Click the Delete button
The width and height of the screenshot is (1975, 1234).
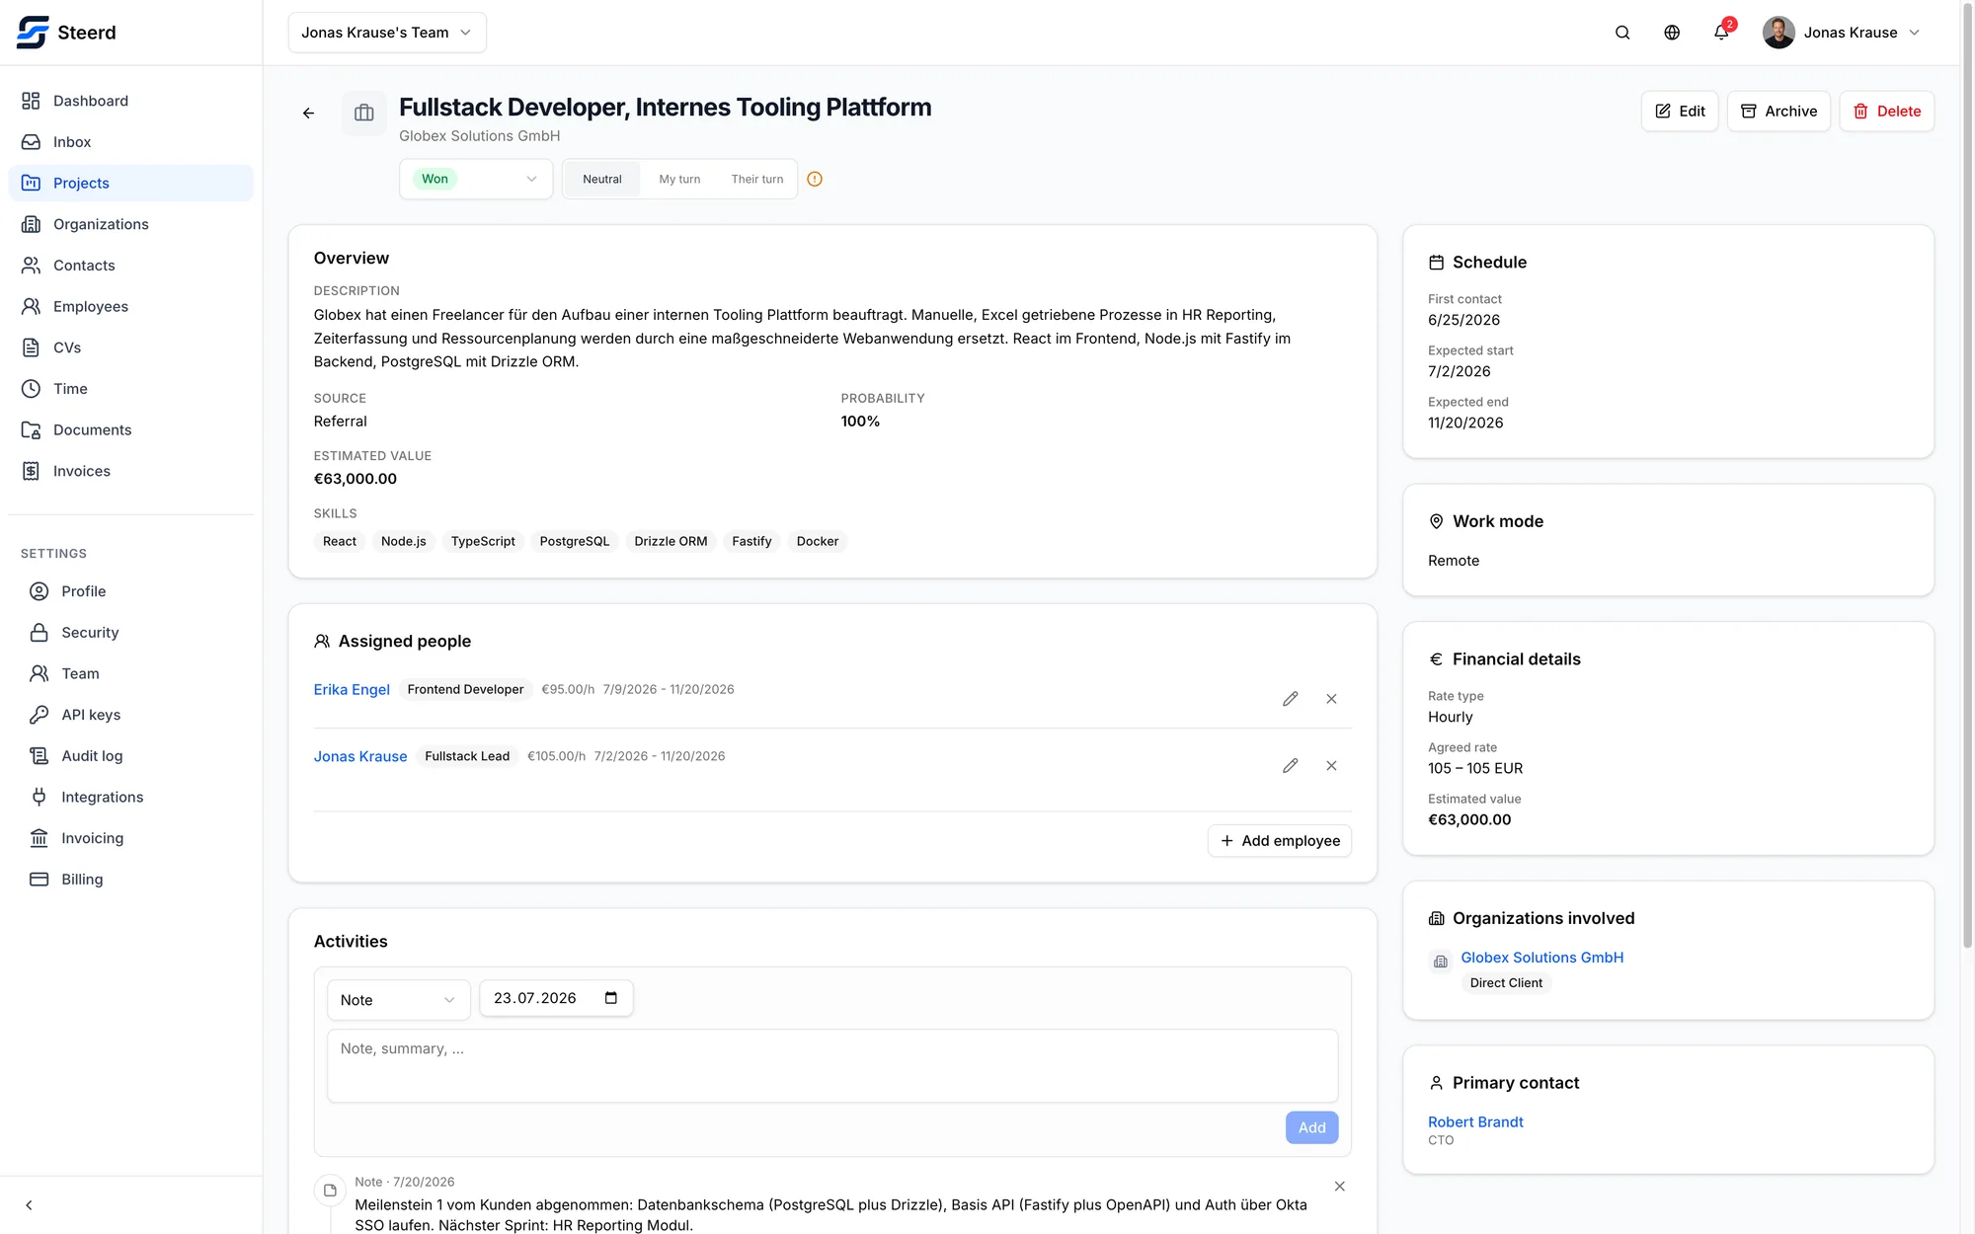1886,112
